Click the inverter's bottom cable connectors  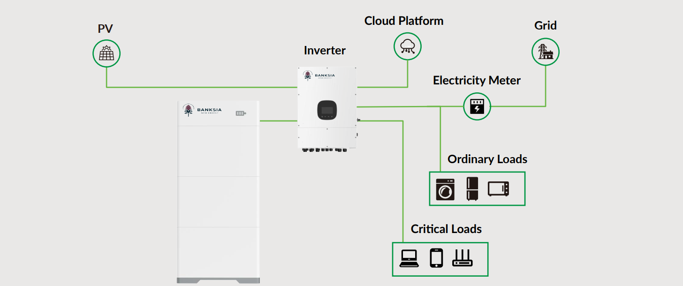tap(323, 150)
